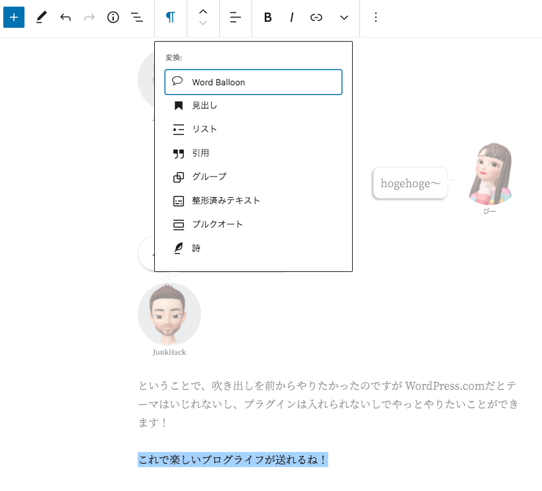542x491 pixels.
Task: Open the text alignment icon
Action: (236, 17)
